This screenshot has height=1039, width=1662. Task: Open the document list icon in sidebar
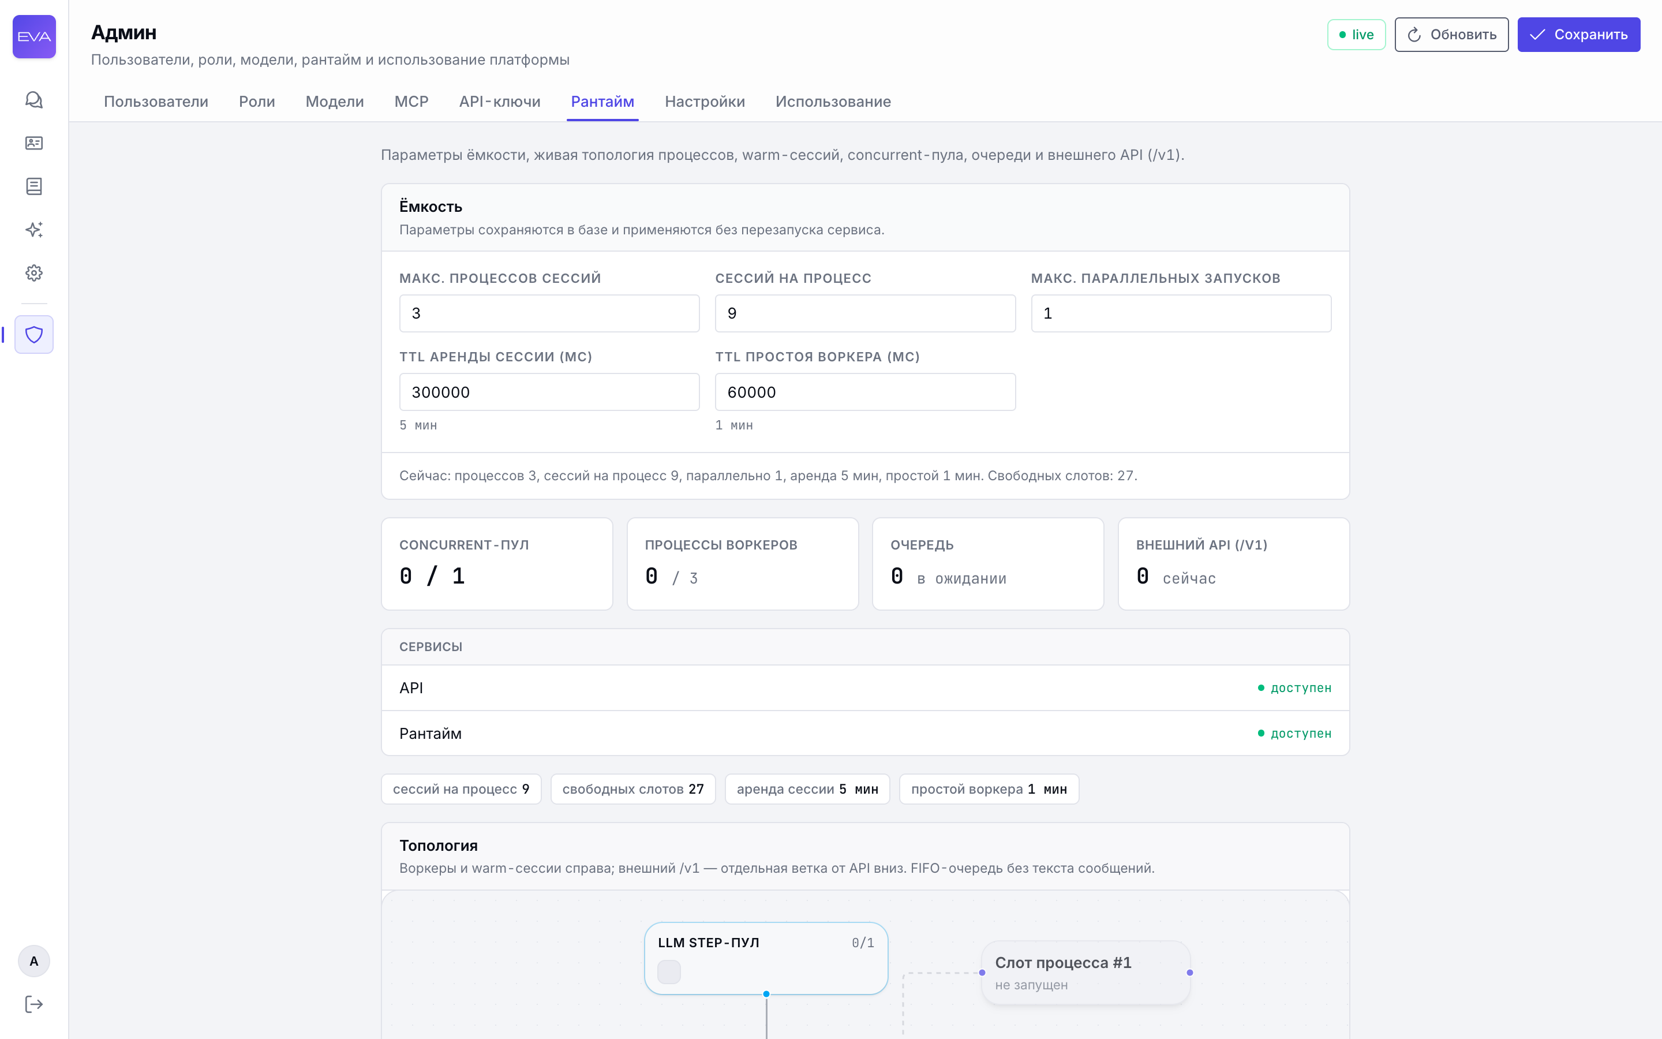point(33,186)
